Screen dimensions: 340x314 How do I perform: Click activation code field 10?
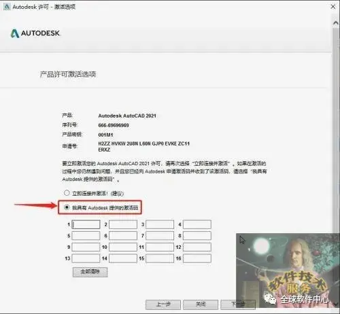[x=123, y=247]
